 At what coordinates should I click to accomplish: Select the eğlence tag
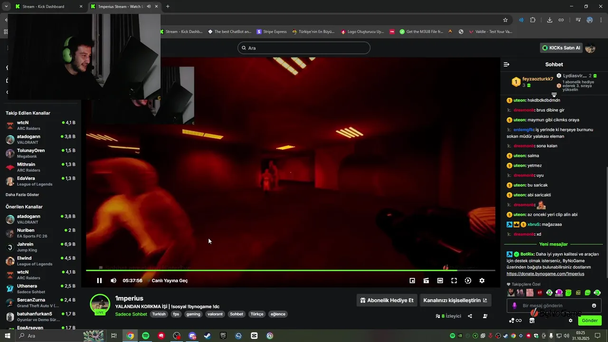278,314
